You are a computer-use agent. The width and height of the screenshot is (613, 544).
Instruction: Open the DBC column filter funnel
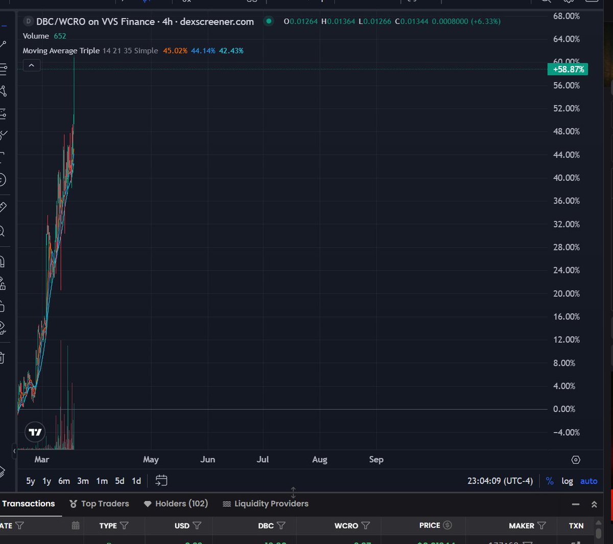click(281, 526)
